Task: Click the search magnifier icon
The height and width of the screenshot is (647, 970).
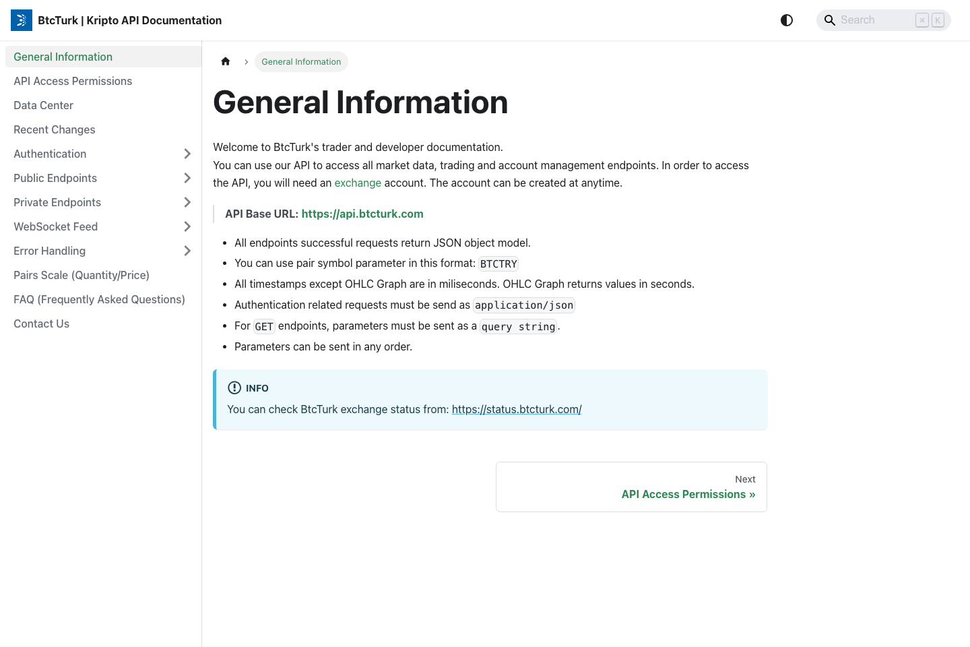Action: pos(830,20)
